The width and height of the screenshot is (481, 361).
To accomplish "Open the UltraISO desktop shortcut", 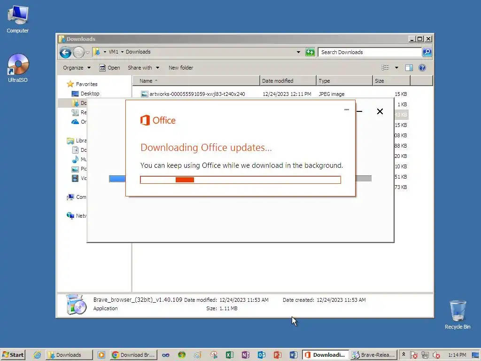I will click(x=17, y=68).
